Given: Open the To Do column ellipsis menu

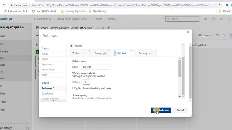Looking at the screenshot, I should 88,51.
